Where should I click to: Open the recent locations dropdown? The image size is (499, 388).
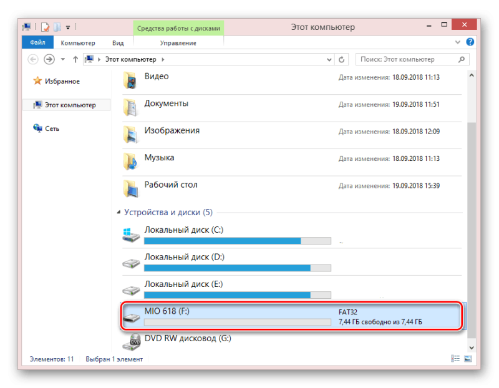[x=63, y=59]
